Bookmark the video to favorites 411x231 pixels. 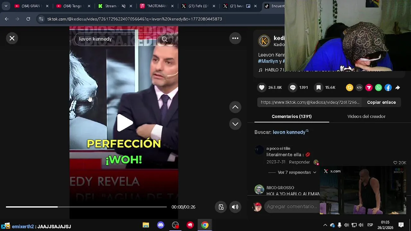coord(319,87)
